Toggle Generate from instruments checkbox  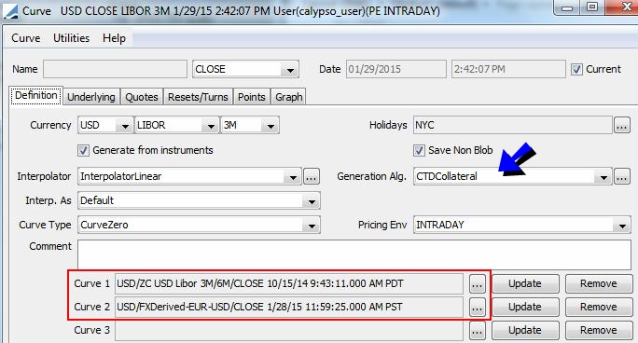click(83, 151)
